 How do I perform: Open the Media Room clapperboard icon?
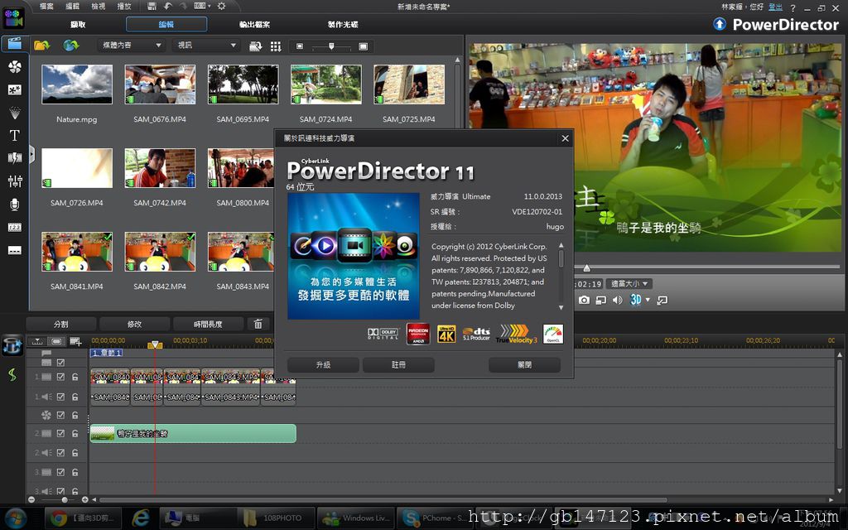click(15, 44)
